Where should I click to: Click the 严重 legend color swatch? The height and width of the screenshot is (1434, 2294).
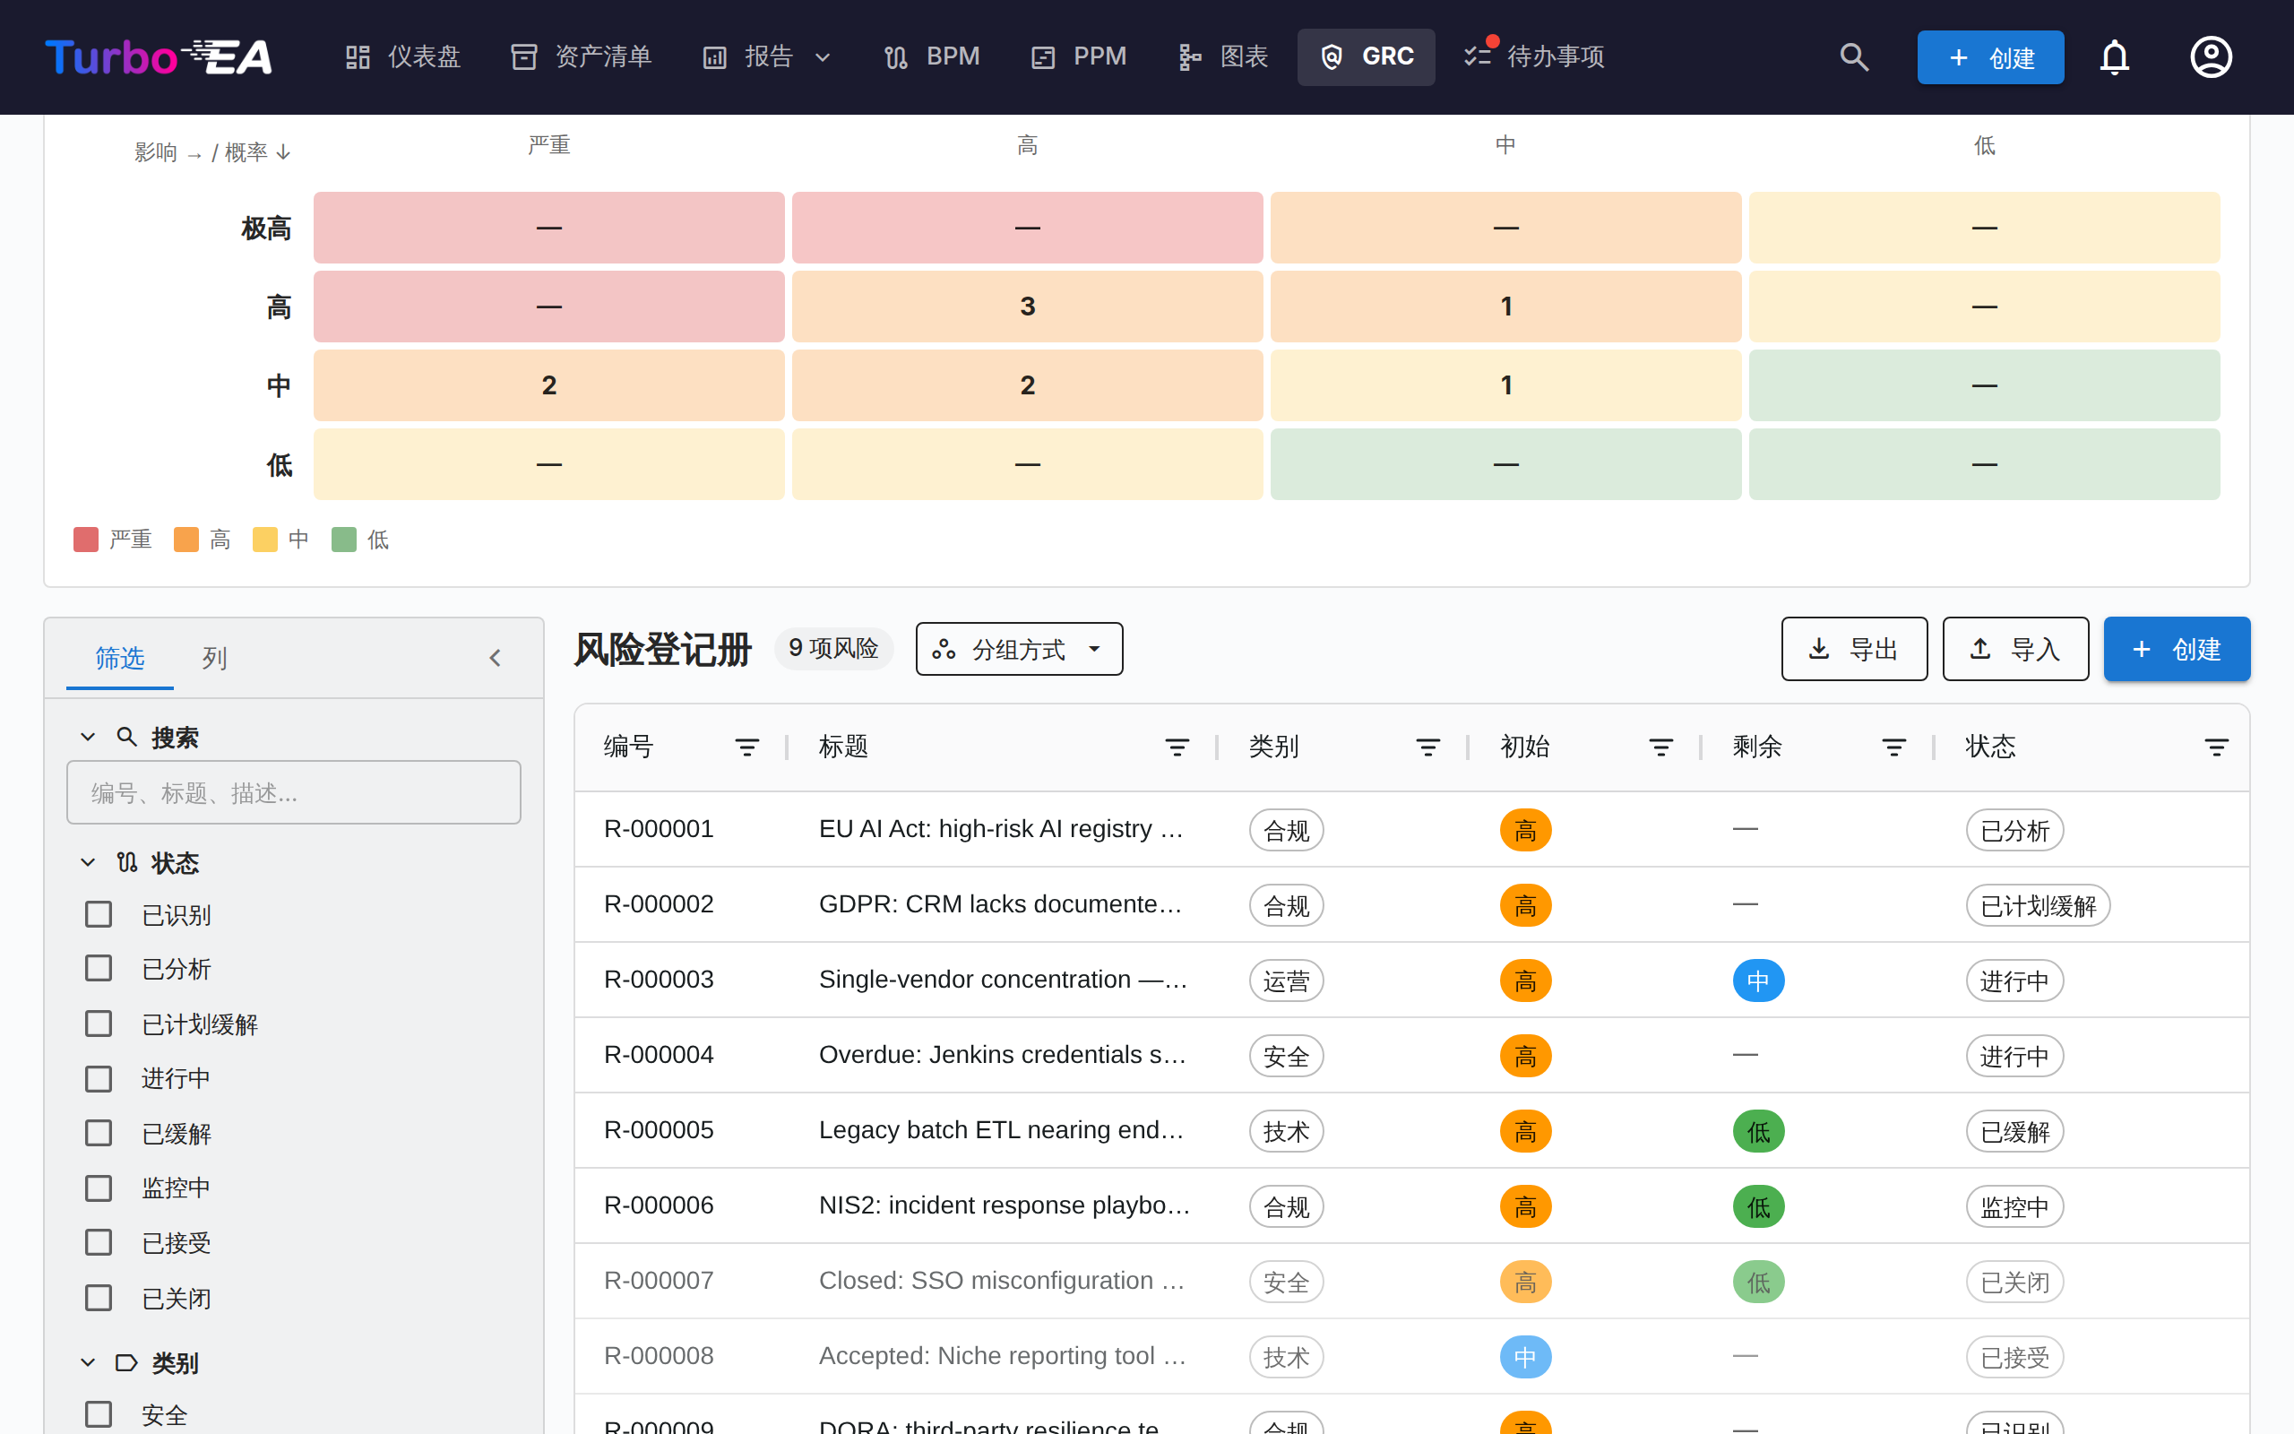point(85,540)
